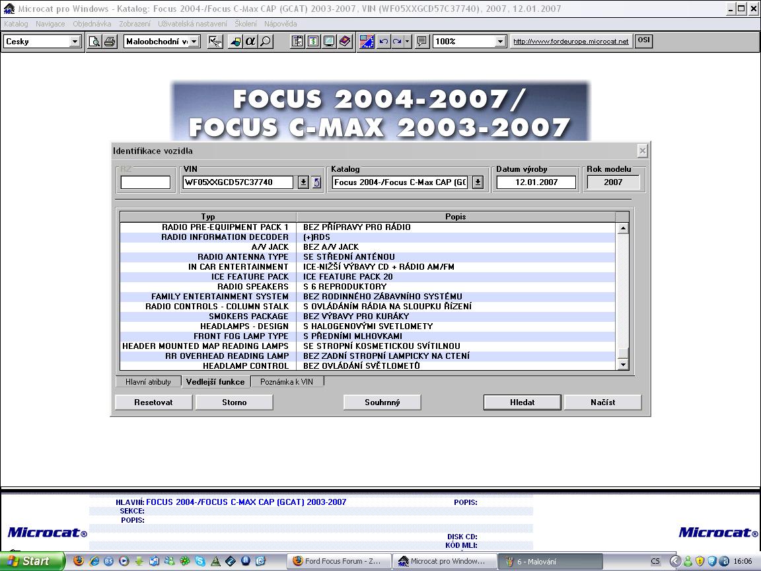This screenshot has height=571, width=761.
Task: Click the notes speech-bubble toolbar icon
Action: click(x=421, y=42)
